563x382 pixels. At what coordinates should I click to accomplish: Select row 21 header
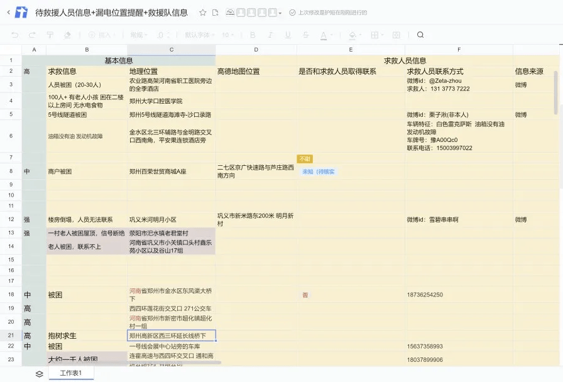click(11, 336)
